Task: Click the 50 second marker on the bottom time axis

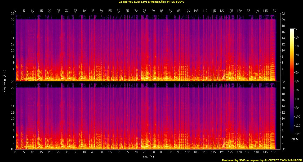Action: coord(101,152)
